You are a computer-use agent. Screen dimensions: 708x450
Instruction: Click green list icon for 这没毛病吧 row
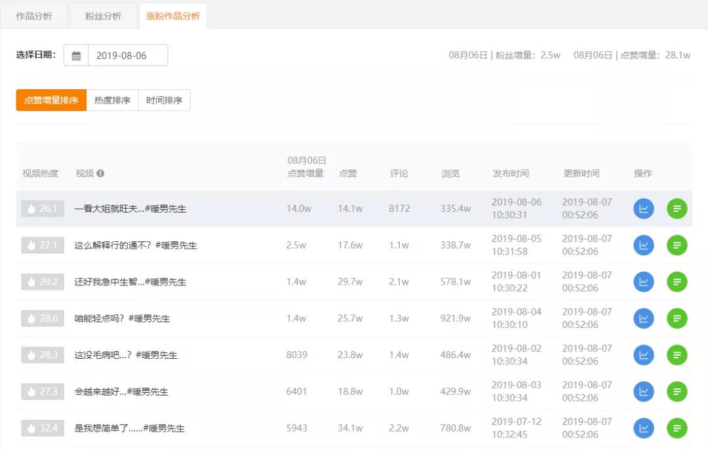point(677,355)
